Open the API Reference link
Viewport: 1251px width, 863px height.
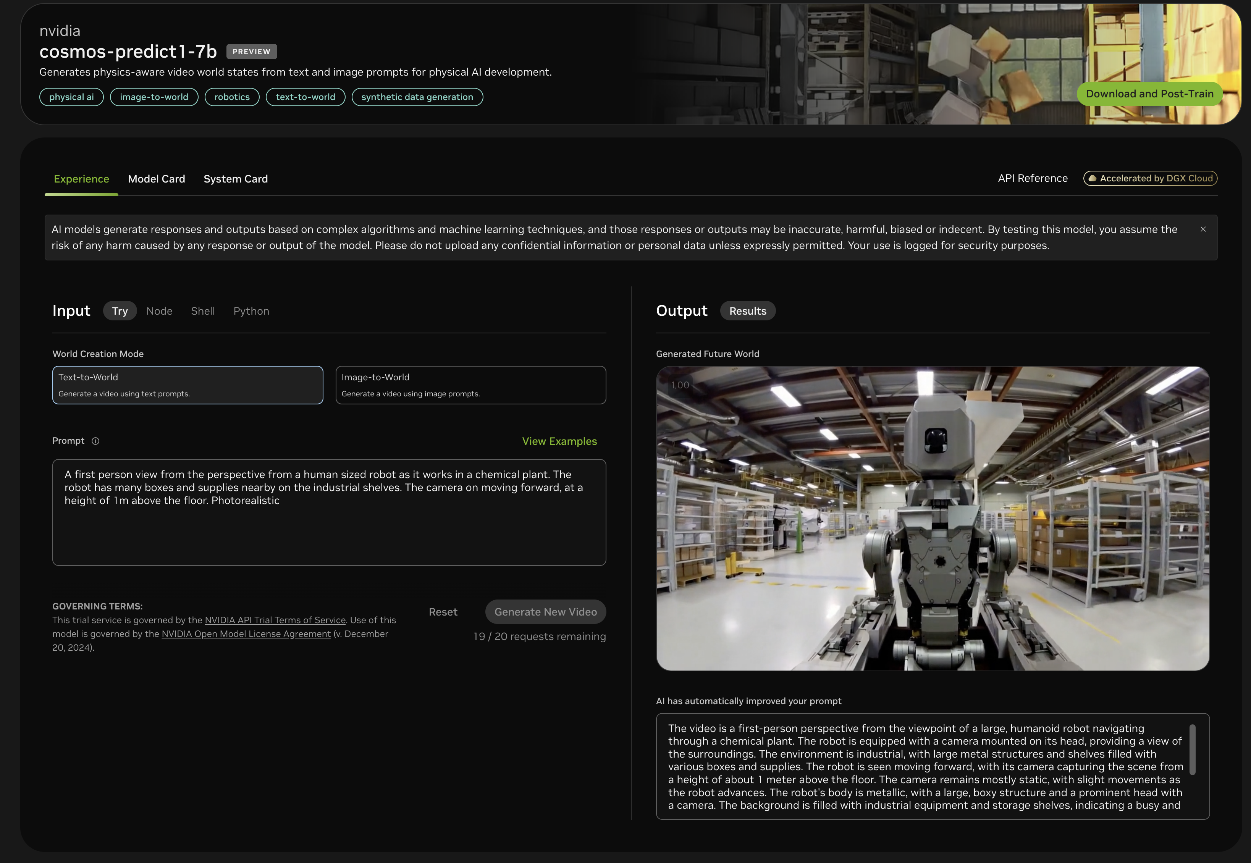tap(1033, 178)
